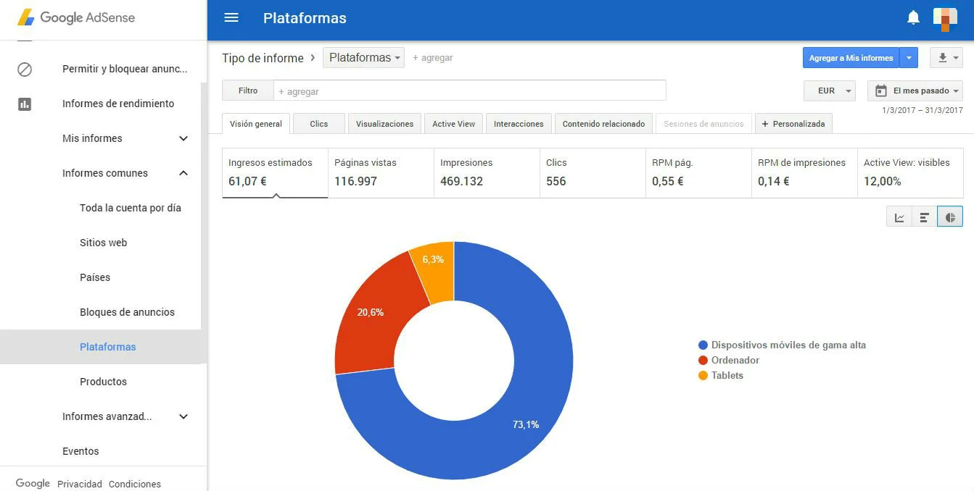Click Agregar a Mis informes button
The image size is (974, 491).
pyautogui.click(x=851, y=58)
